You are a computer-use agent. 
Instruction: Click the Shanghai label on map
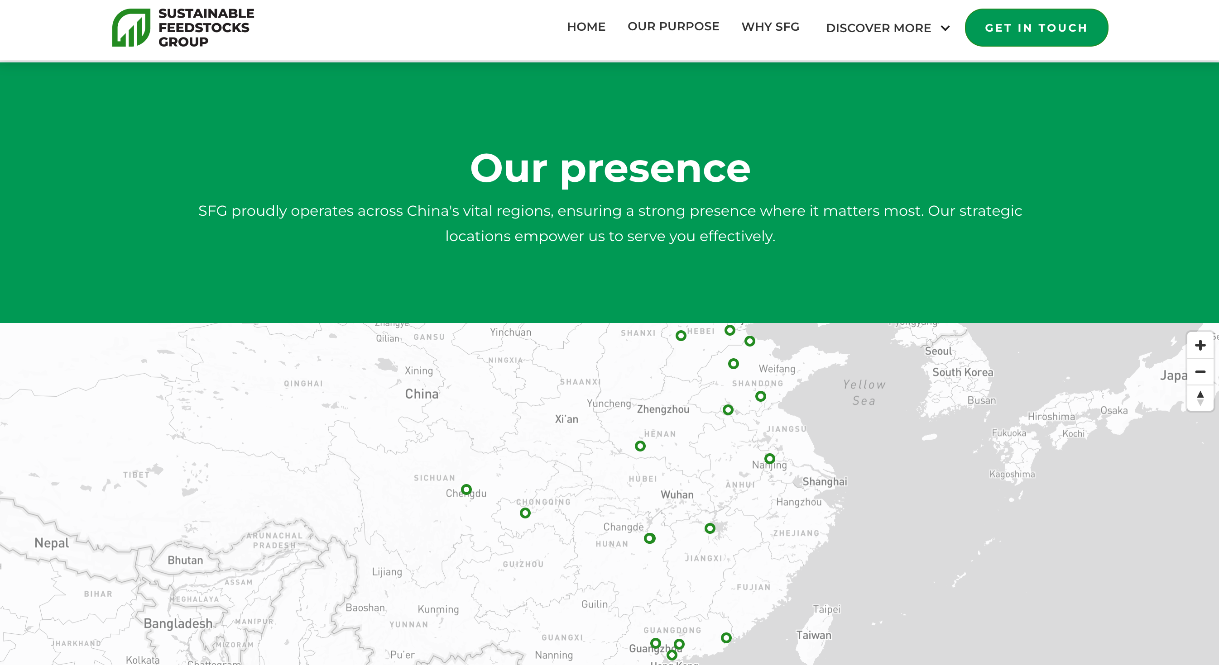pyautogui.click(x=824, y=482)
